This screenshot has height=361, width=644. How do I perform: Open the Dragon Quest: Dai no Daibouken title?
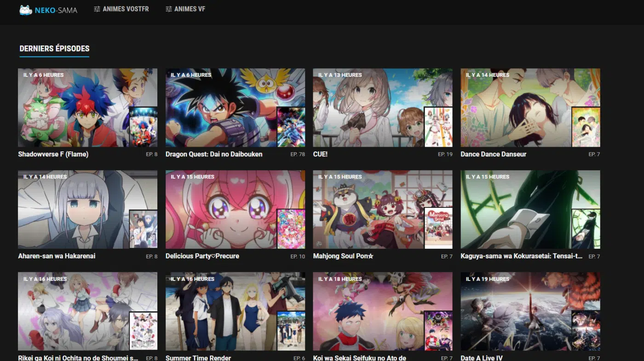[x=214, y=154]
